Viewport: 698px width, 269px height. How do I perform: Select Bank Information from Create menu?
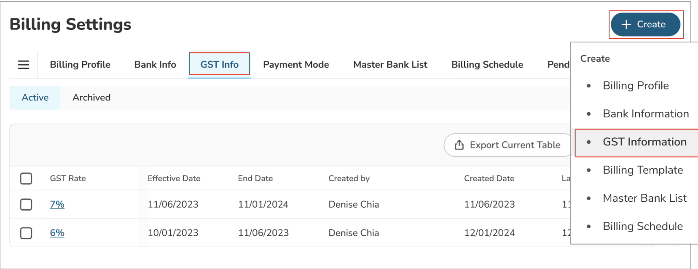pos(646,114)
